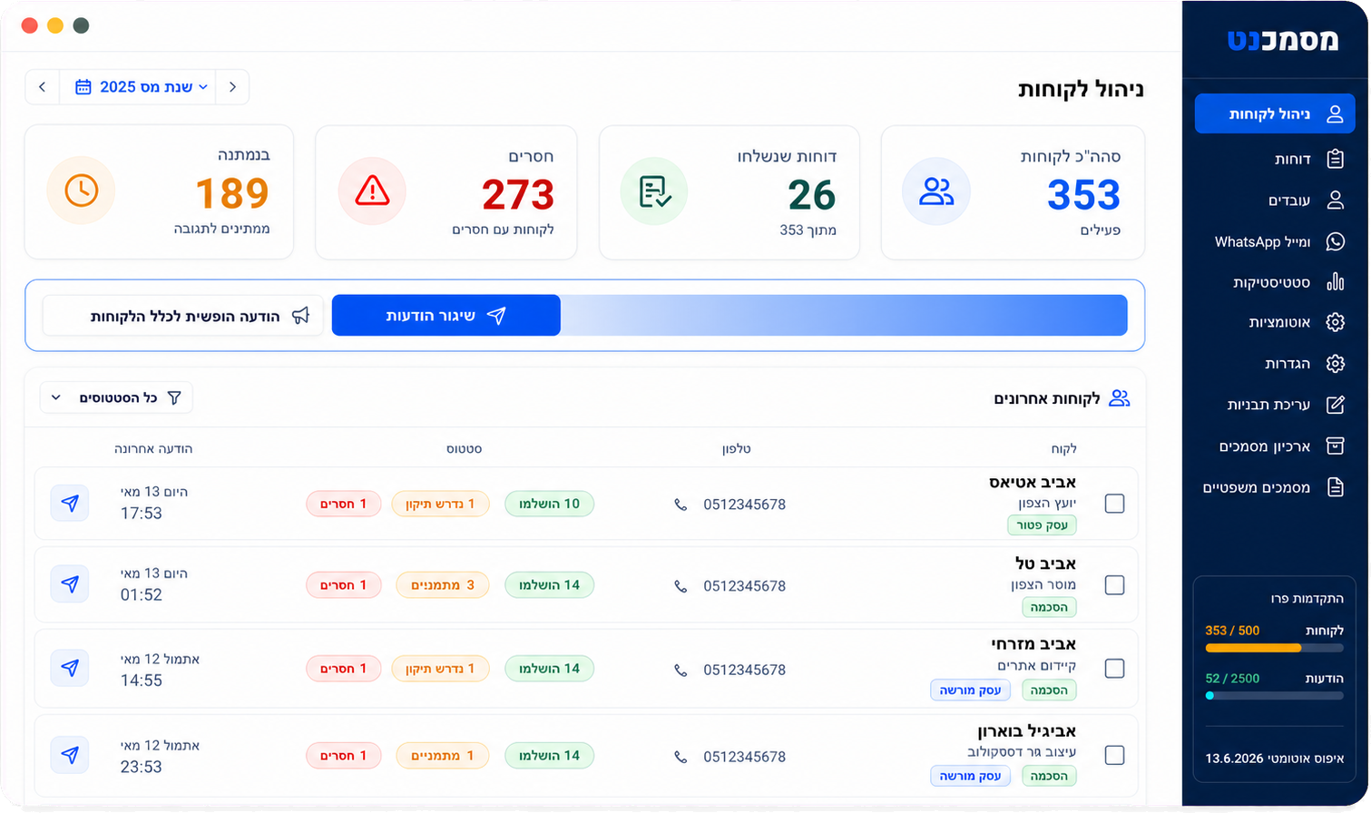Viewport: 1371px width, 813px height.
Task: Click orange clock icon on בנמתנה card
Action: (x=81, y=191)
